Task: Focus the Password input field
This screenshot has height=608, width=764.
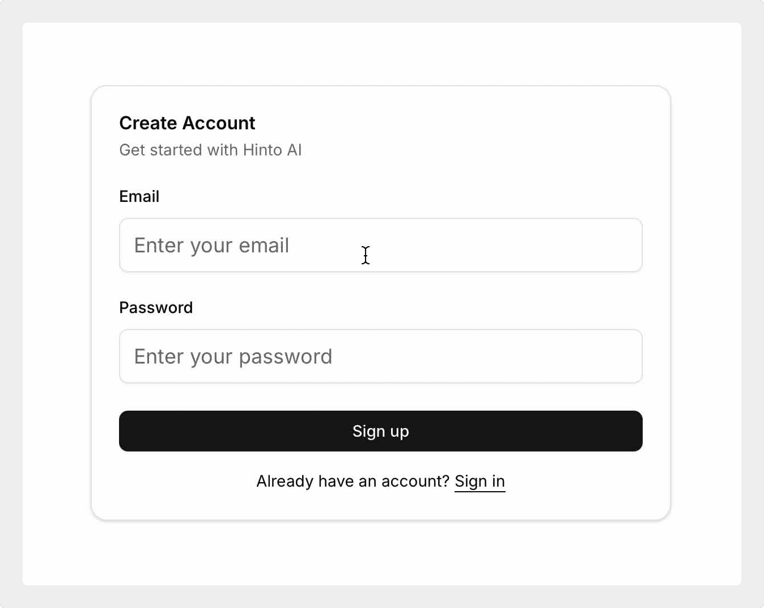Action: 380,356
